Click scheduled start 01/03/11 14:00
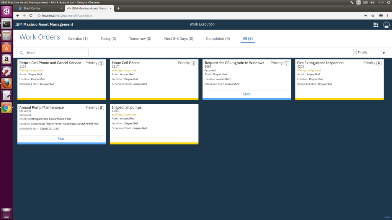The width and height of the screenshot is (392, 220). [x=49, y=129]
